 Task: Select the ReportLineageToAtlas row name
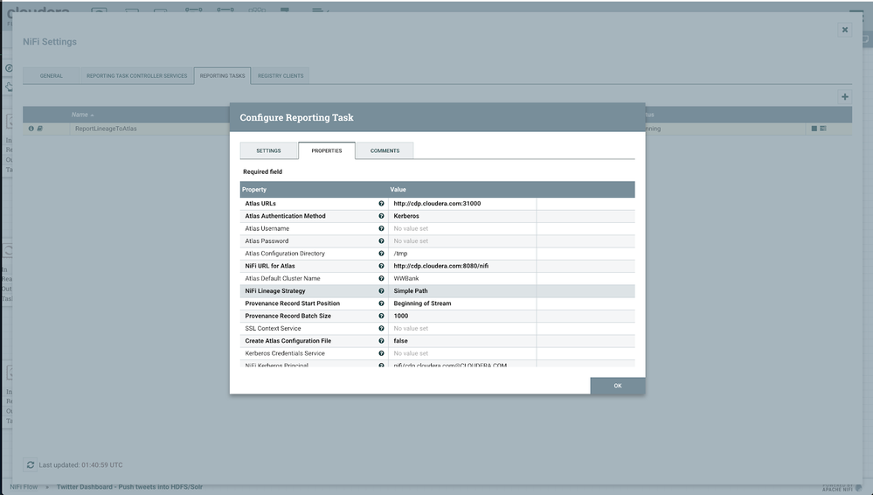[x=106, y=129]
